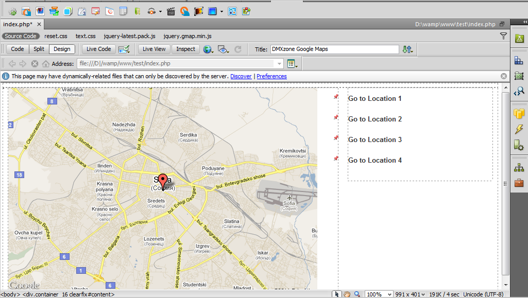
Task: Close the index.php document tab
Action: (39, 24)
